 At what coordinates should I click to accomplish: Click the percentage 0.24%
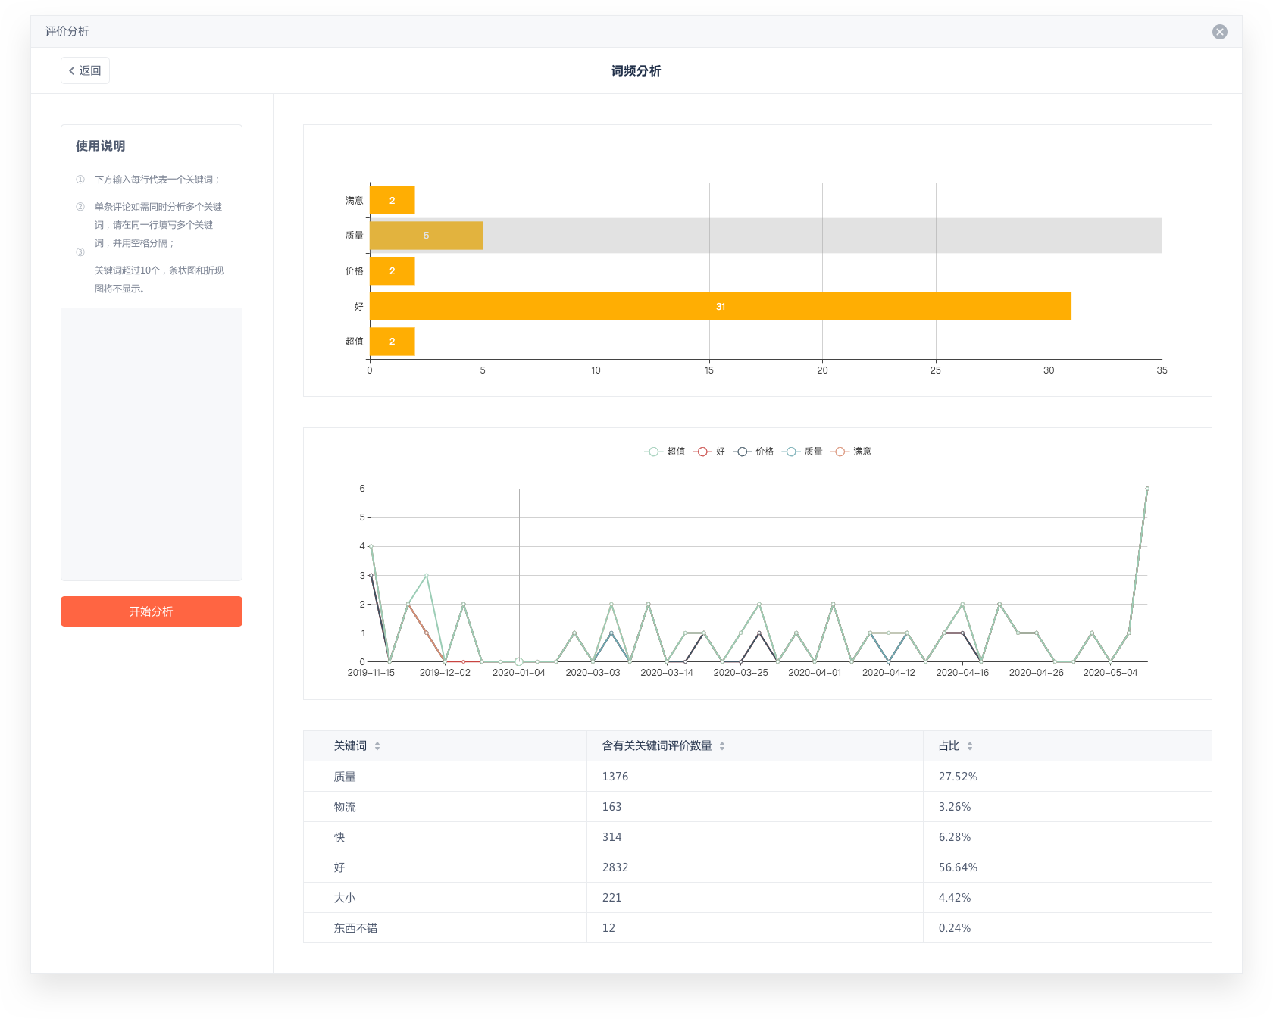pyautogui.click(x=955, y=928)
